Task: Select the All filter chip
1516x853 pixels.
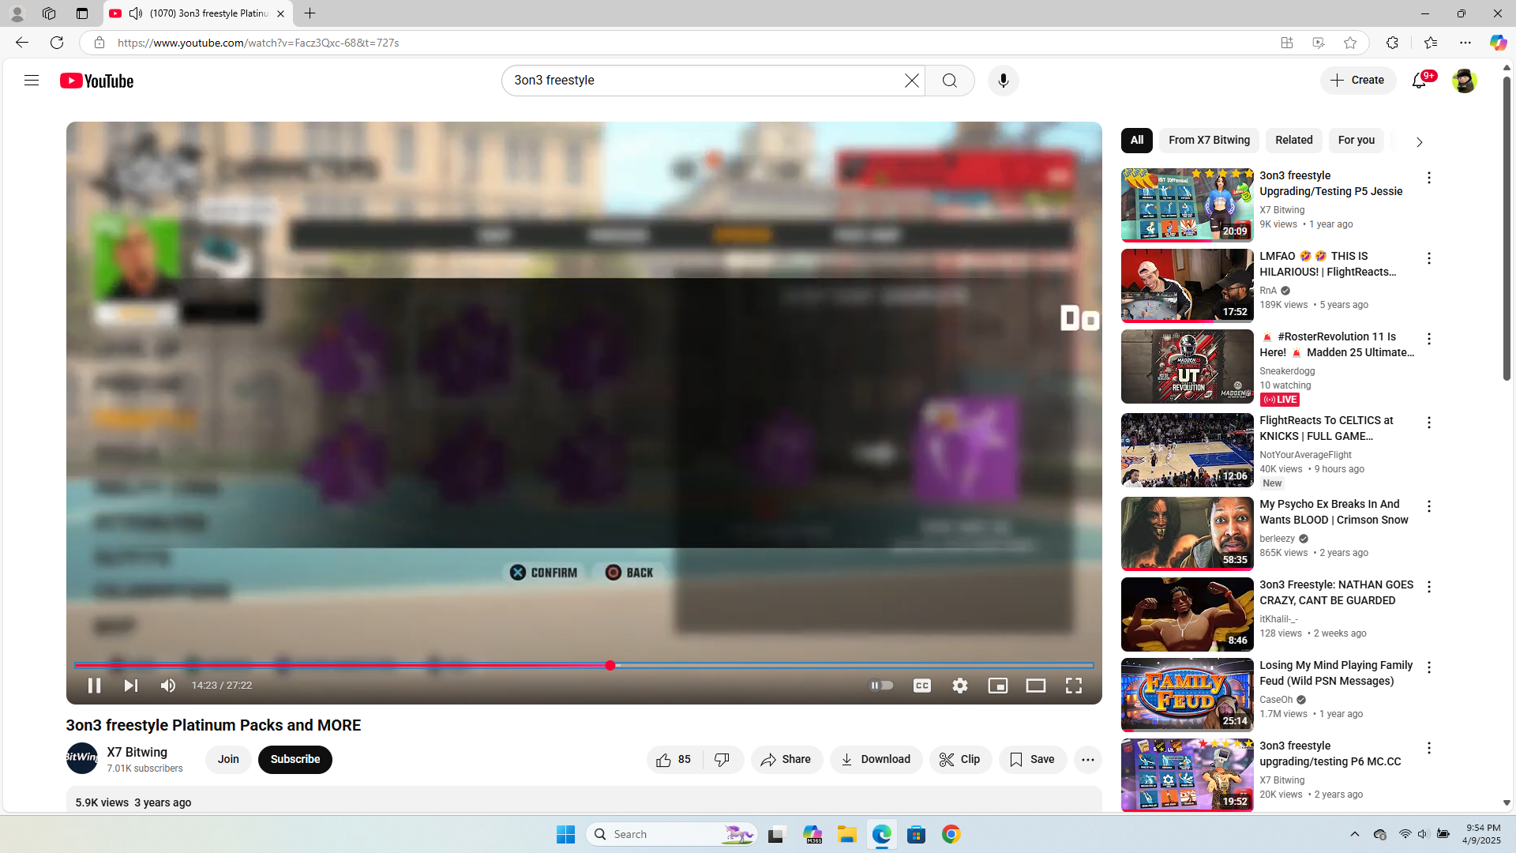Action: point(1137,141)
